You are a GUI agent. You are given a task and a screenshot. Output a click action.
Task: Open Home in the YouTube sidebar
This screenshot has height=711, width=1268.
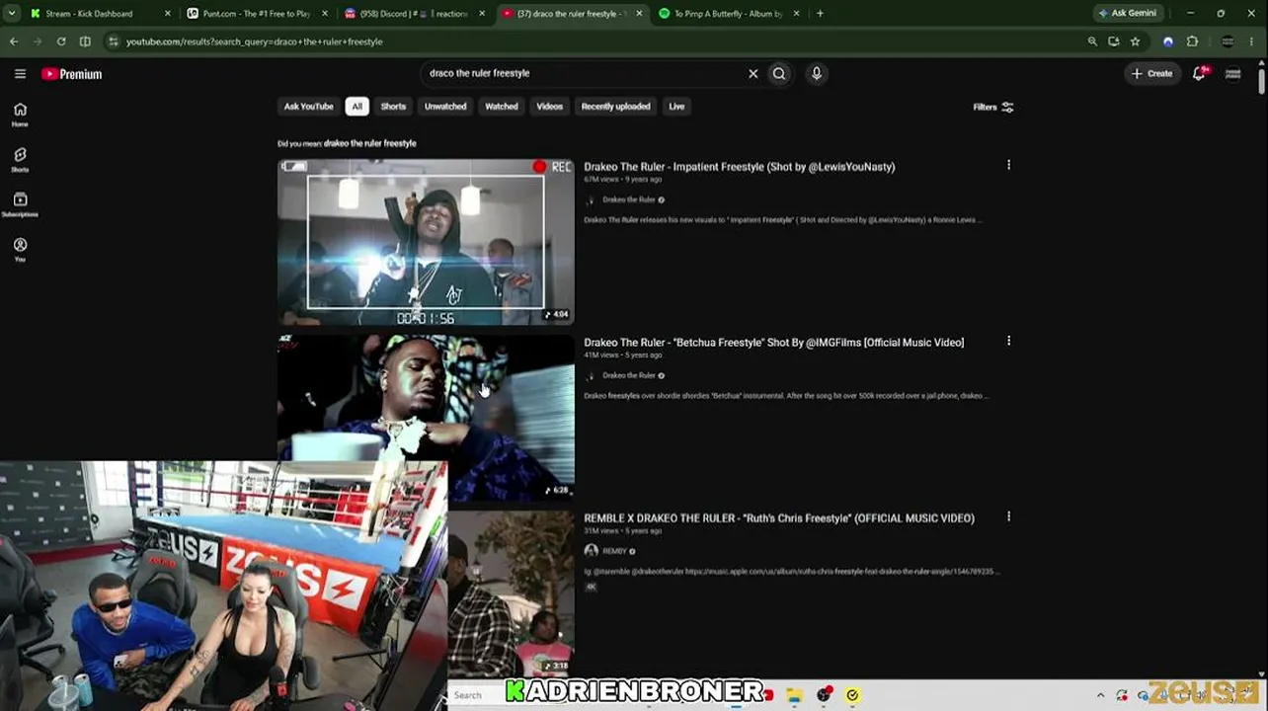20,115
